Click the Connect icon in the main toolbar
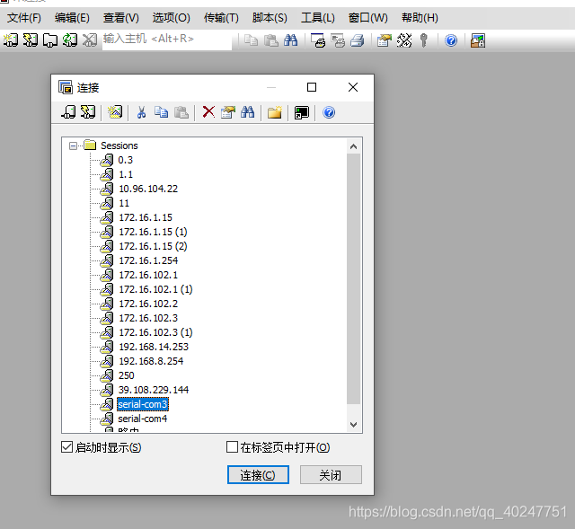The height and width of the screenshot is (529, 575). (x=11, y=40)
